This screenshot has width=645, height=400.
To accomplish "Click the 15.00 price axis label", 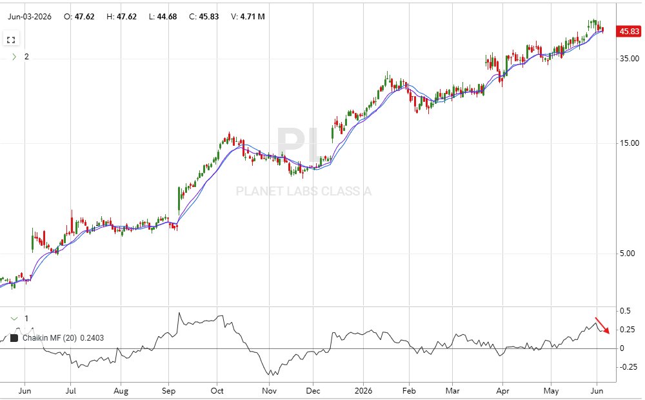I will [x=630, y=143].
